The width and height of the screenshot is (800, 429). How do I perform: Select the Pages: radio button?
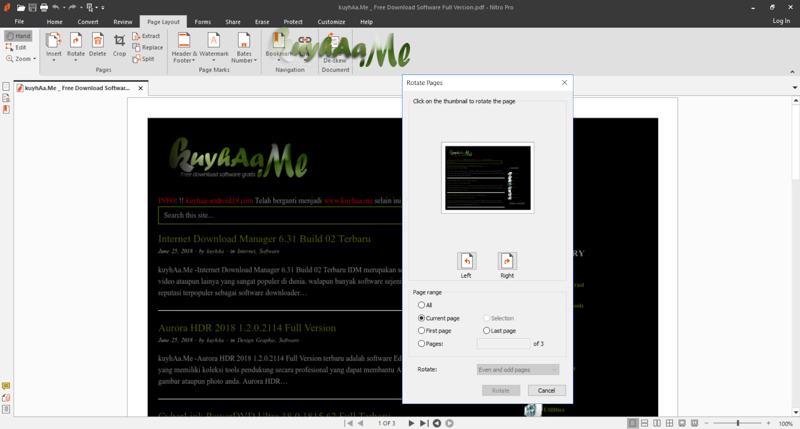(421, 343)
